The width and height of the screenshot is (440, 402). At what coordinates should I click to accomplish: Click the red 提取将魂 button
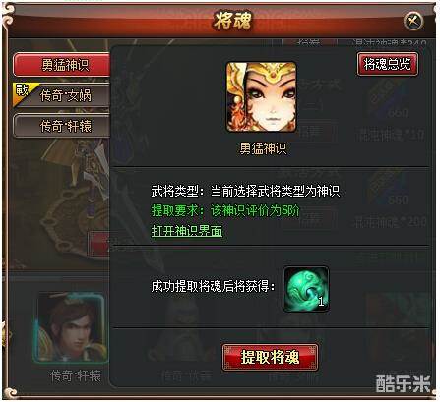pyautogui.click(x=271, y=357)
